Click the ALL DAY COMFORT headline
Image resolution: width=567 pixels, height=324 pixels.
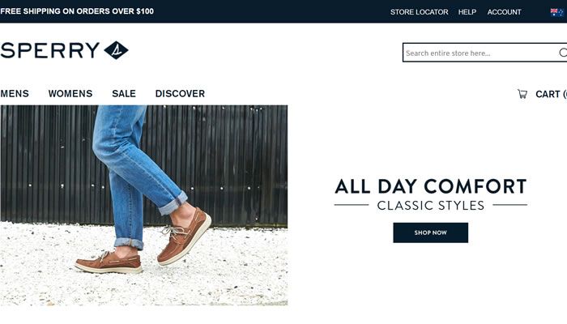tap(431, 186)
